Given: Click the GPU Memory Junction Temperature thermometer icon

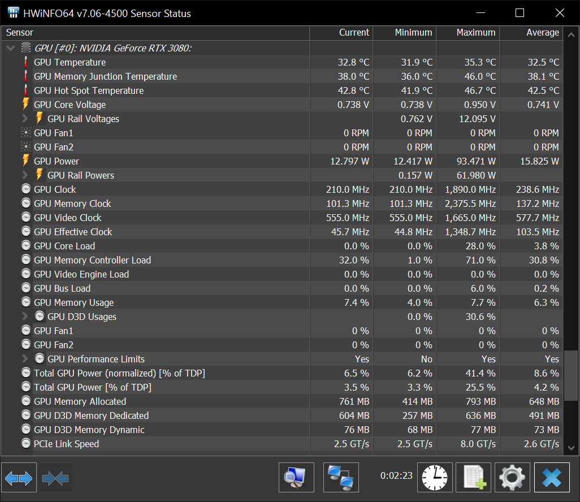Looking at the screenshot, I should pyautogui.click(x=25, y=76).
